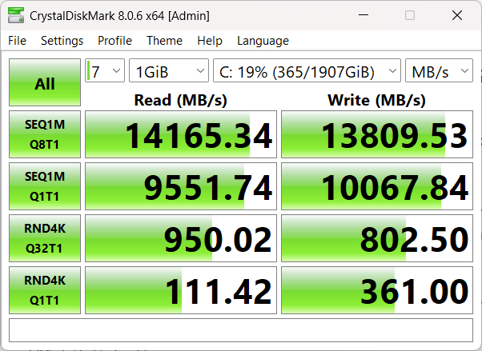Run the SEQ1M Q1T1 test

[x=45, y=186]
